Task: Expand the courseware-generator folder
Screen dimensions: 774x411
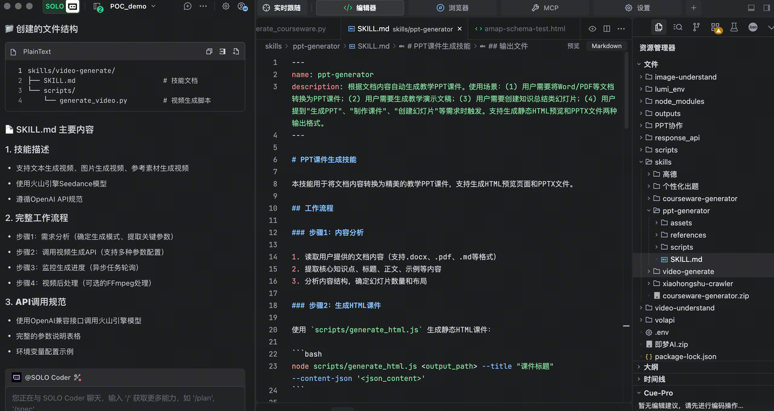Action: [703, 199]
